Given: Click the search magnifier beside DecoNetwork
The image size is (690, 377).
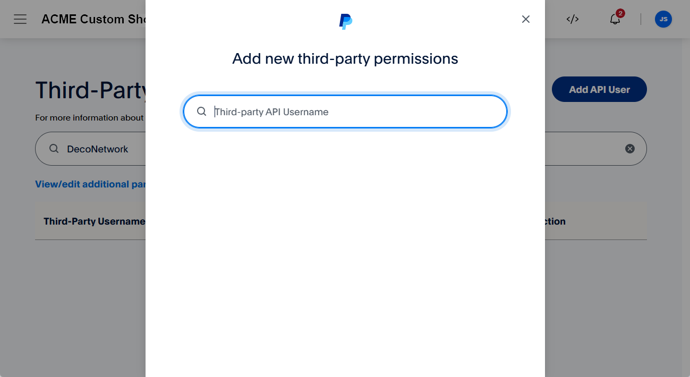Looking at the screenshot, I should click(x=54, y=149).
